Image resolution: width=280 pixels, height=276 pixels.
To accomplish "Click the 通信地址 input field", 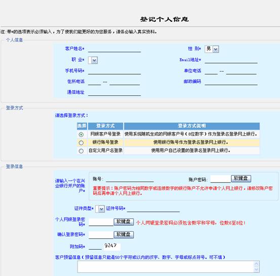I will 114,93.
